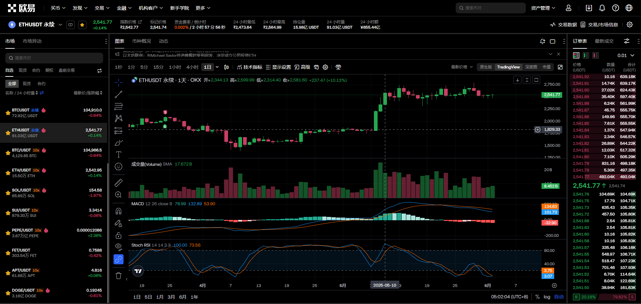
Task: Show only sell orders in order book
Action: [596, 55]
